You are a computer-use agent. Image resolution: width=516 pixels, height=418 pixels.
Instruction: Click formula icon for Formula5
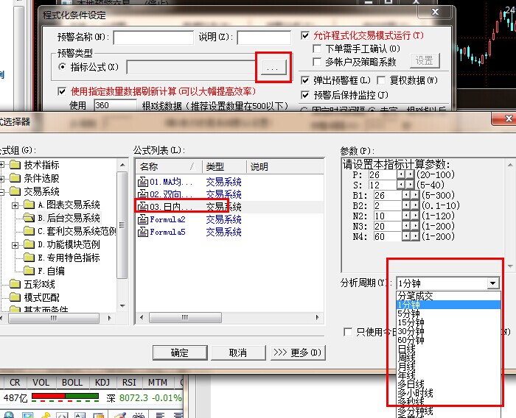tap(143, 232)
